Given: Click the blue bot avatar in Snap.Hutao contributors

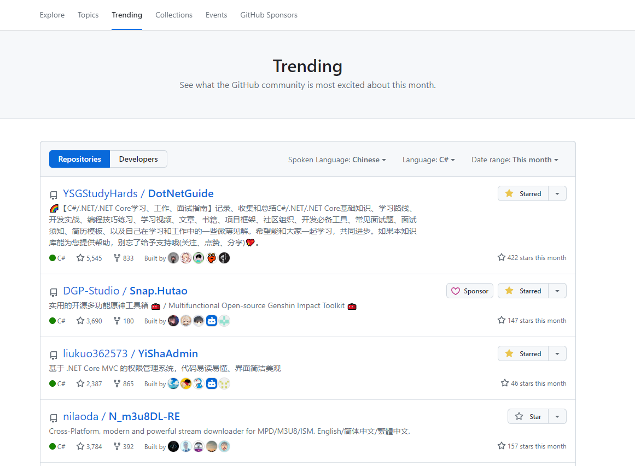Looking at the screenshot, I should 212,321.
